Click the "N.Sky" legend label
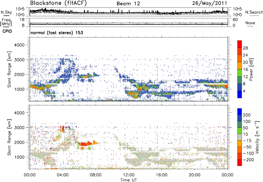The height and width of the screenshot is (182, 263). [x=6, y=12]
